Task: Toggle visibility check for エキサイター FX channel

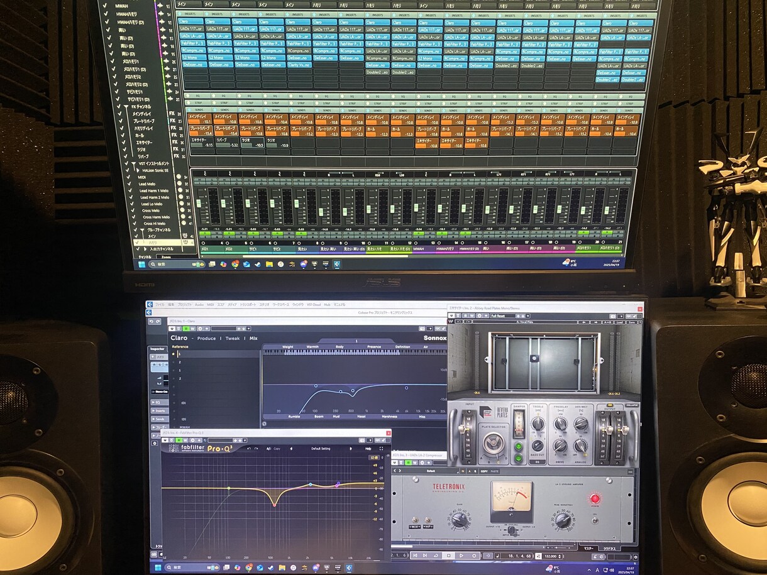Action: coord(124,143)
